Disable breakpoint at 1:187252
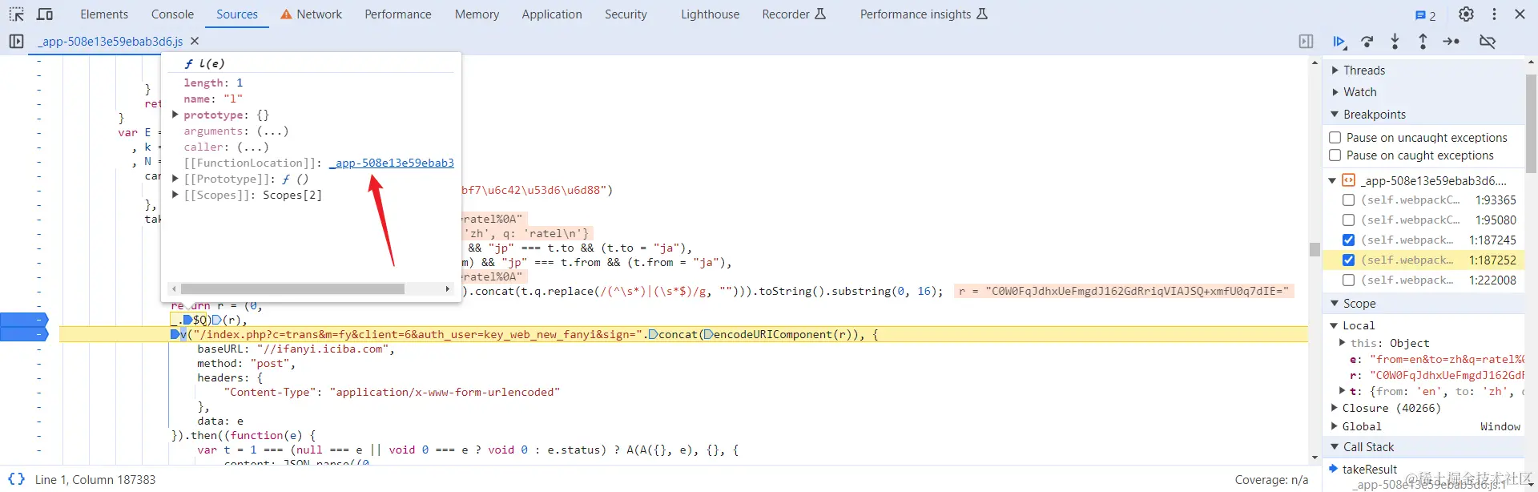Image resolution: width=1538 pixels, height=492 pixels. 1348,260
